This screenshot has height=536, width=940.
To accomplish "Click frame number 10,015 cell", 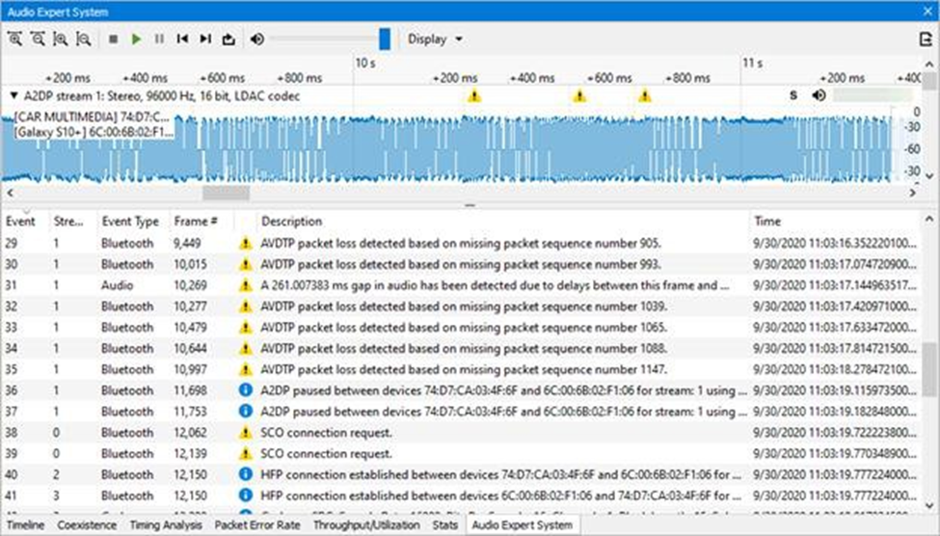I will click(190, 264).
